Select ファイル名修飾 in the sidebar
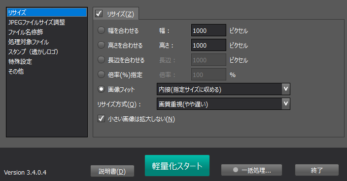 [x=26, y=32]
